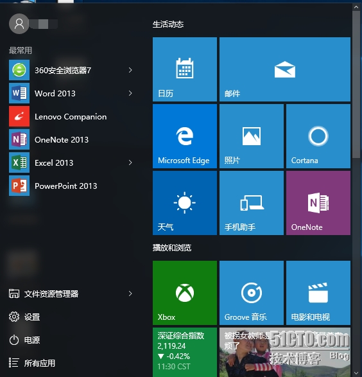Click the scrollbar down arrow
The height and width of the screenshot is (377, 362).
click(356, 373)
